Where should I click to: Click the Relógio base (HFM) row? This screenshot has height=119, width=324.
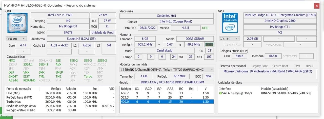(x=60, y=97)
